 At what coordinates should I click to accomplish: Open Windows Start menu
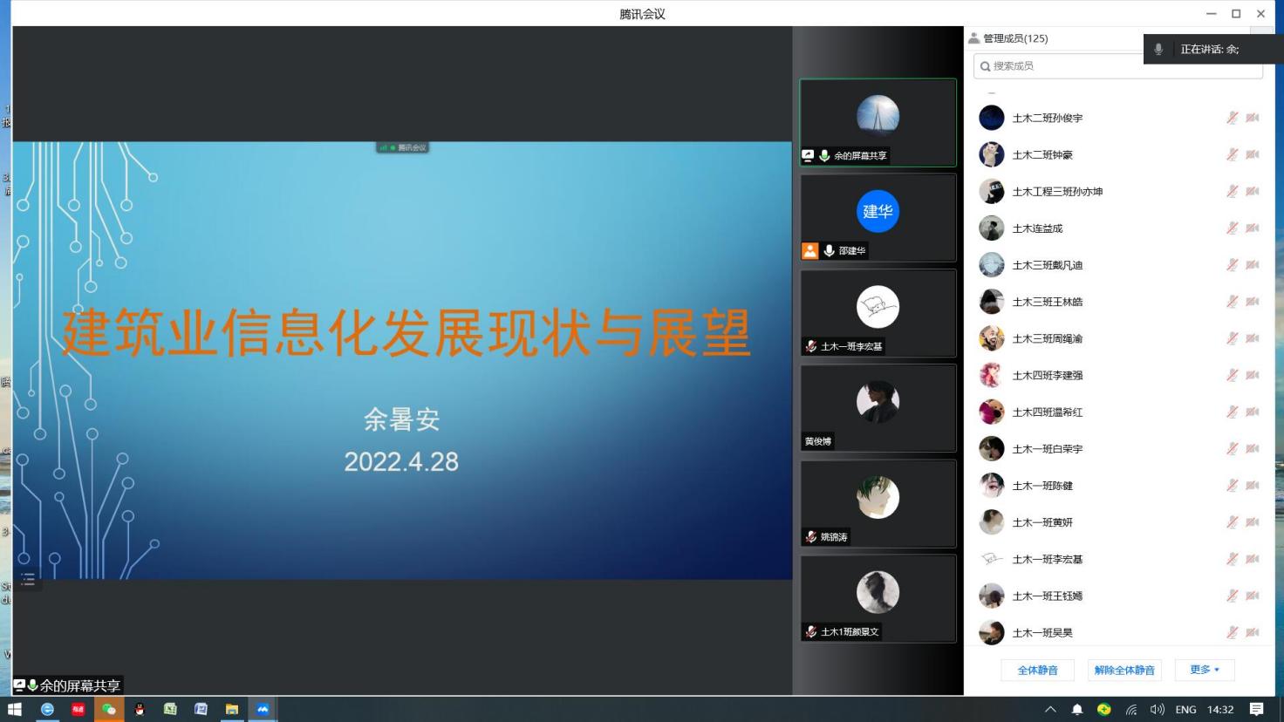14,709
